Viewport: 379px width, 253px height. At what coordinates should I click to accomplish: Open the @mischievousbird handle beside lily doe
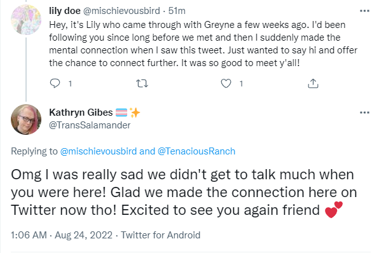point(121,11)
